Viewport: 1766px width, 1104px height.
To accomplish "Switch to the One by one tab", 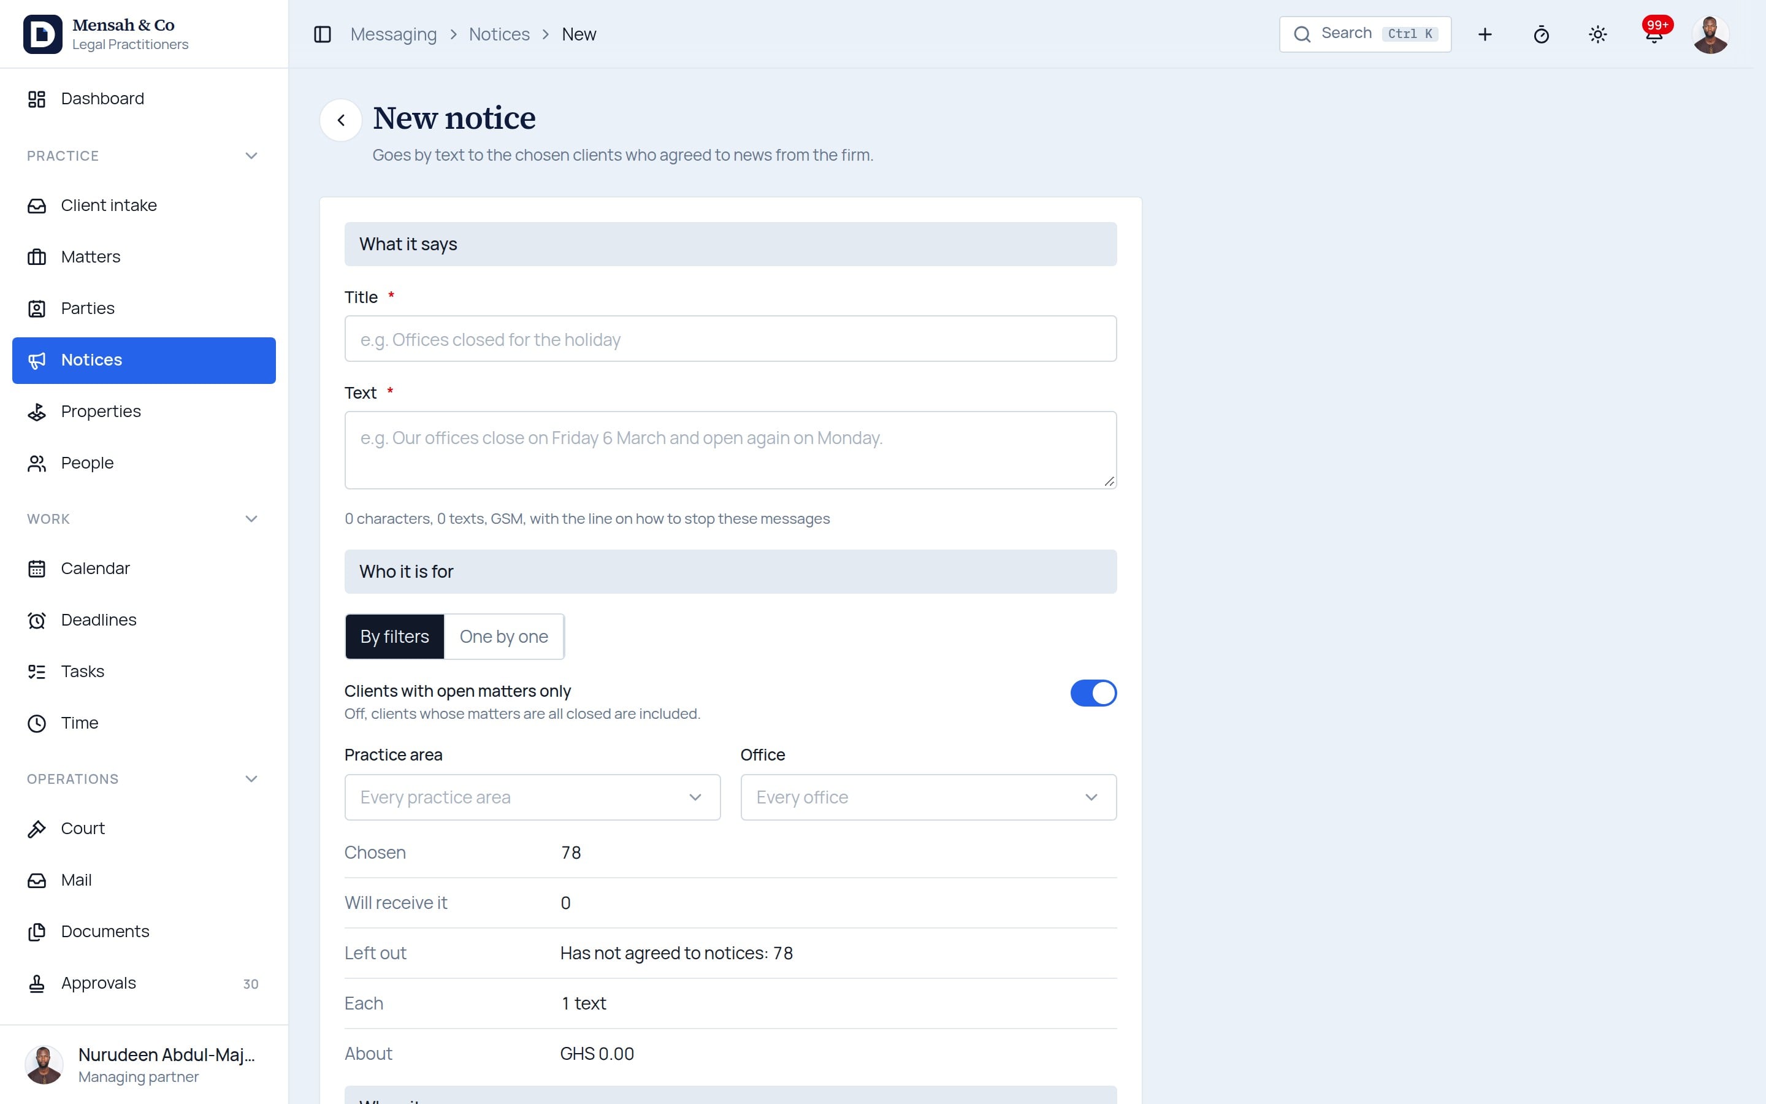I will click(x=503, y=637).
